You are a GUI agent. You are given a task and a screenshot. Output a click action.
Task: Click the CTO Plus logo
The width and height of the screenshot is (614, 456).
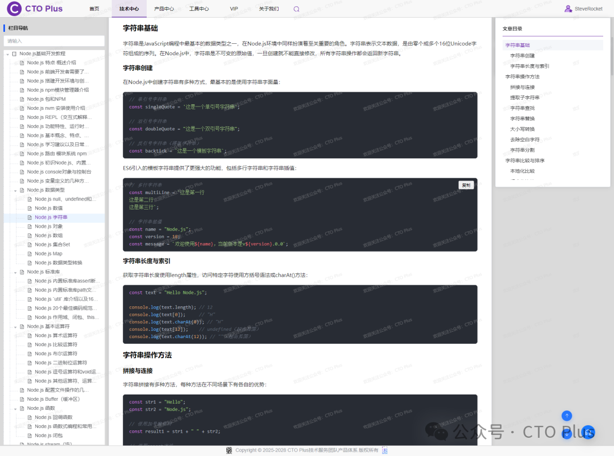pos(35,8)
